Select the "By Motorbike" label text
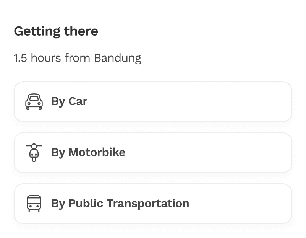 (88, 152)
